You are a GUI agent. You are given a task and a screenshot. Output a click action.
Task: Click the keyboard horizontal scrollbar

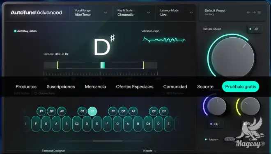pyautogui.click(x=108, y=141)
